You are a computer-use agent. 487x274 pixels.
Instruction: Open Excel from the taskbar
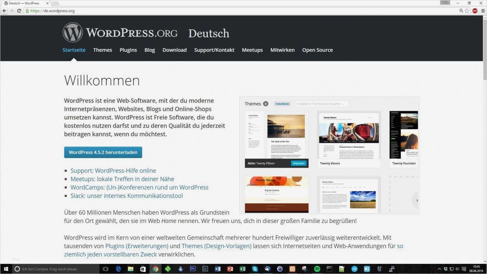tap(243, 269)
